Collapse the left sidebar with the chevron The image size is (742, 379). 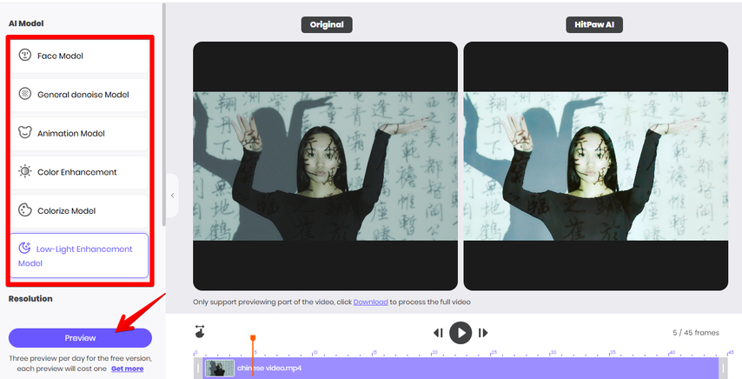pyautogui.click(x=172, y=196)
